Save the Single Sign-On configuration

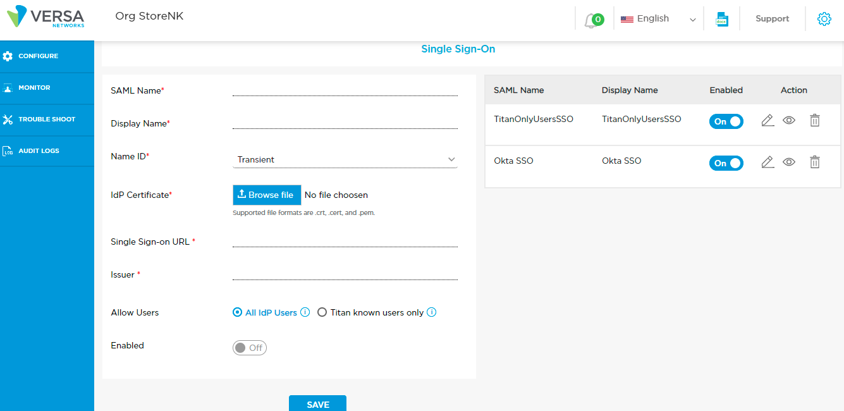coord(317,404)
